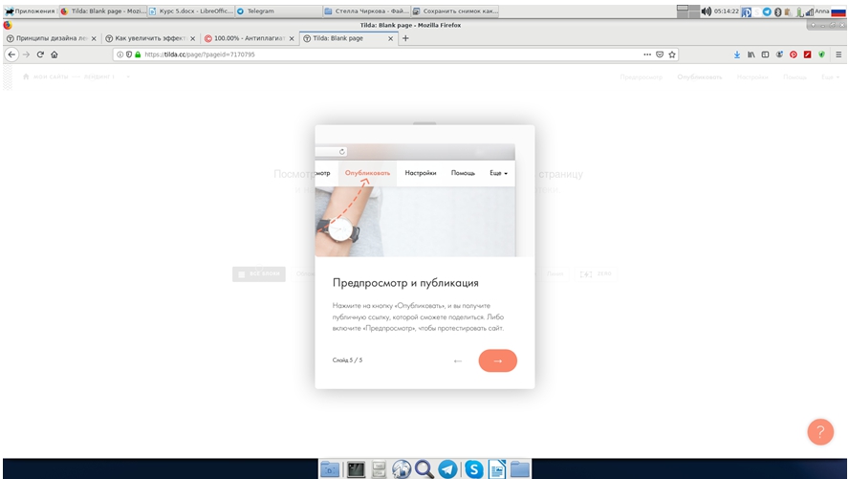This screenshot has height=479, width=849.
Task: Go back with the left arrow in tutorial popup
Action: [458, 361]
